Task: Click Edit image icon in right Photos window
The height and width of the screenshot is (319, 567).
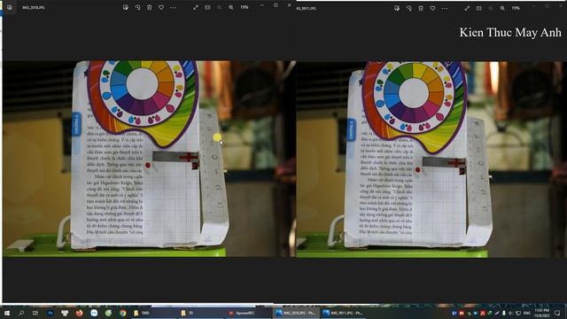Action: [397, 8]
